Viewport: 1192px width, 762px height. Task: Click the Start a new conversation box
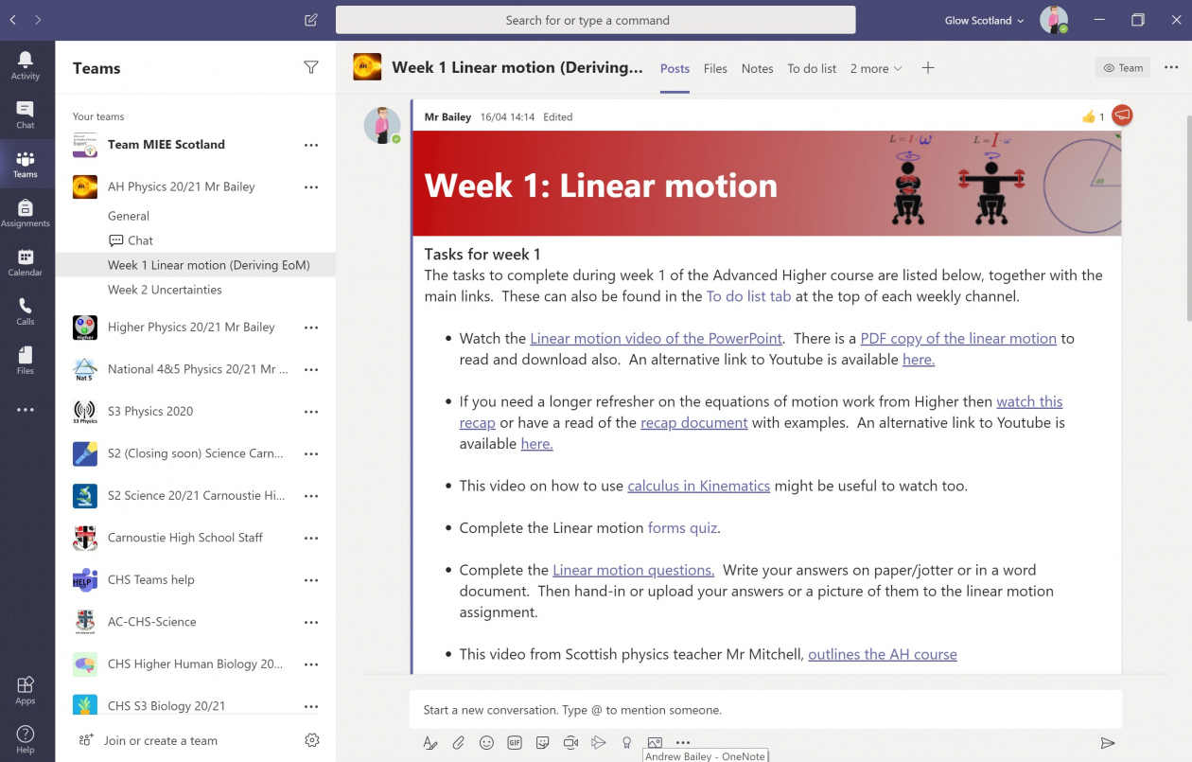tap(765, 710)
